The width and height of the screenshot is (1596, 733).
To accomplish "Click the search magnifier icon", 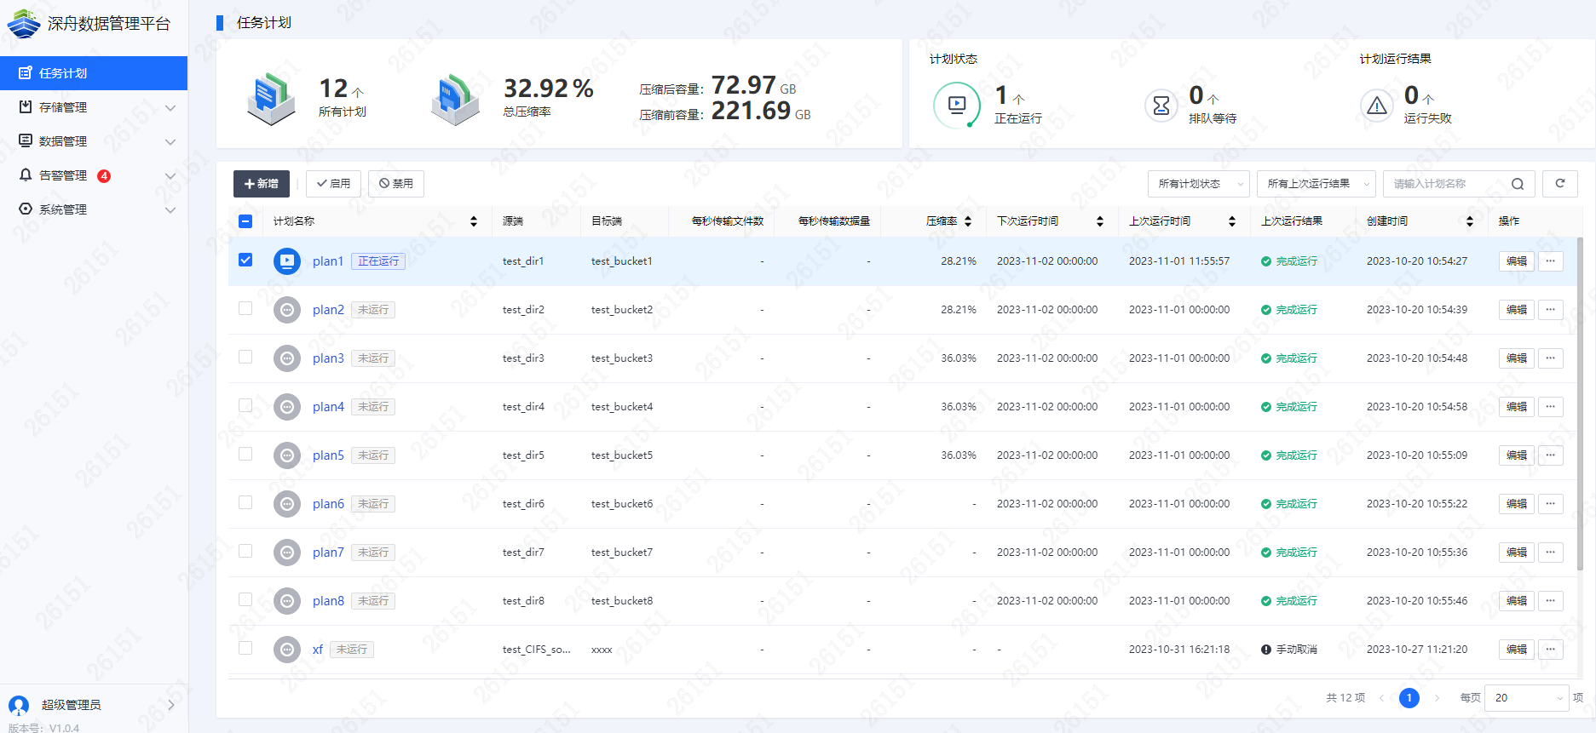I will click(x=1517, y=184).
